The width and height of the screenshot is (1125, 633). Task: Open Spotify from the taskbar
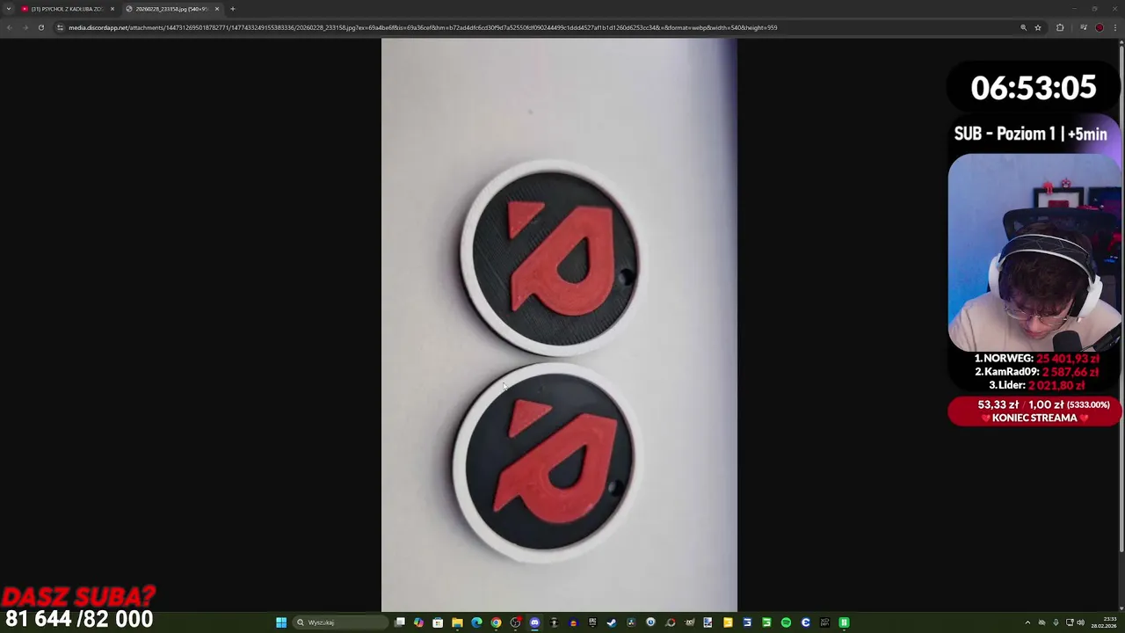click(x=786, y=622)
